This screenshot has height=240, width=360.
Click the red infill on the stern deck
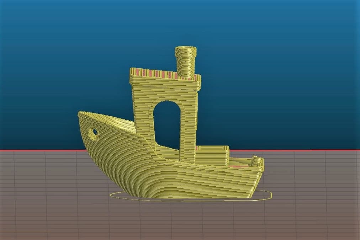pos(239,166)
